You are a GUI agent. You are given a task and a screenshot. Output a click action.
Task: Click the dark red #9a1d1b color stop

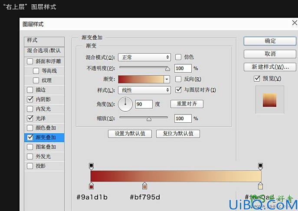[91, 186]
